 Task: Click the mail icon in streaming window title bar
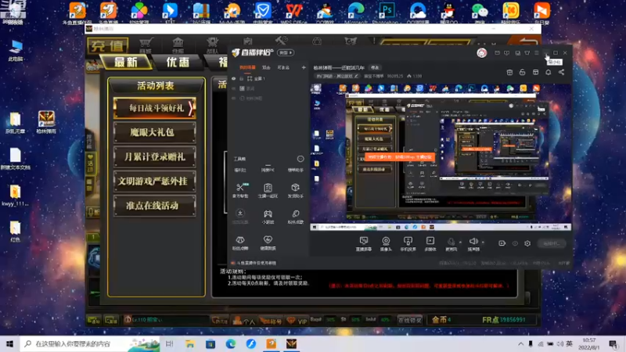tap(497, 52)
